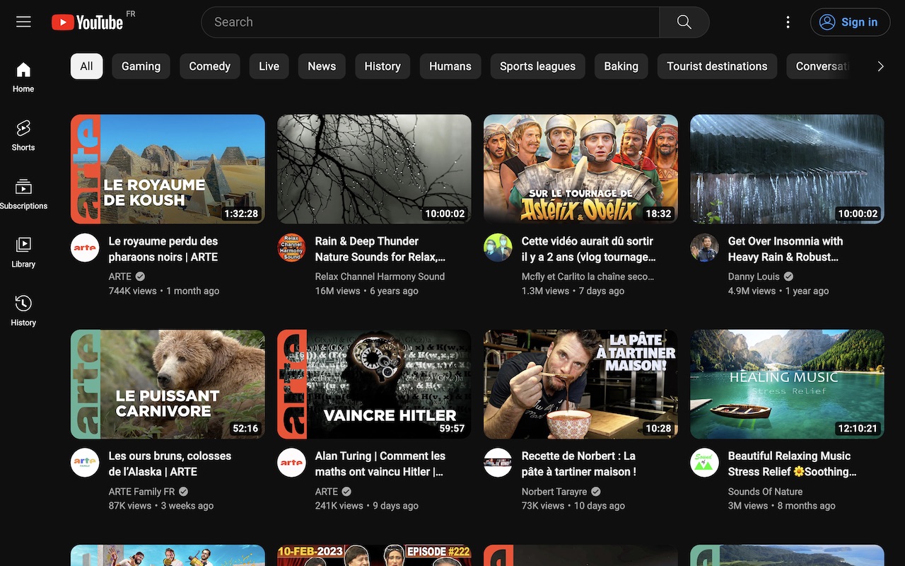Screen dimensions: 905x566
Task: Select the Gaming filter chip
Action: (141, 66)
